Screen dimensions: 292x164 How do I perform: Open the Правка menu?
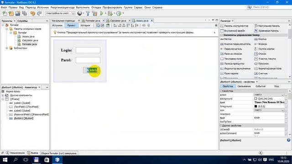tap(13, 7)
